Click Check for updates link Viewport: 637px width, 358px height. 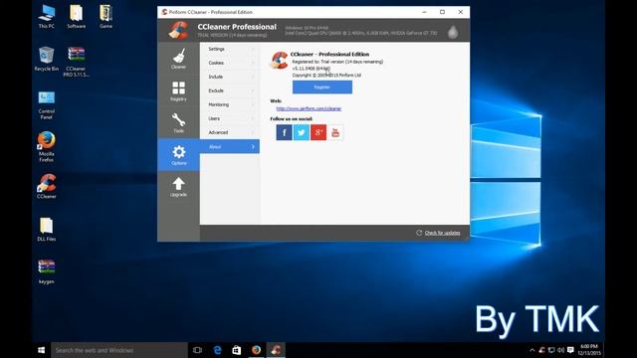point(442,233)
